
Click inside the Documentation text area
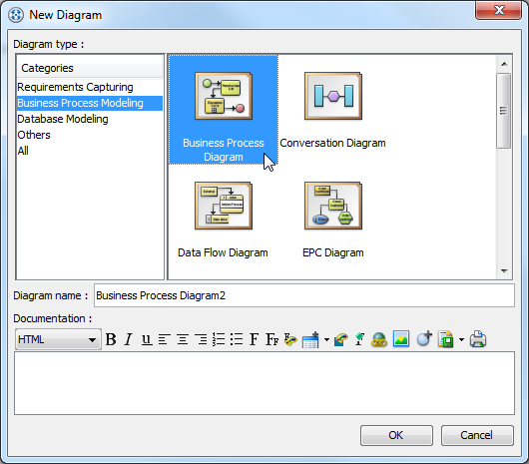pyautogui.click(x=264, y=383)
